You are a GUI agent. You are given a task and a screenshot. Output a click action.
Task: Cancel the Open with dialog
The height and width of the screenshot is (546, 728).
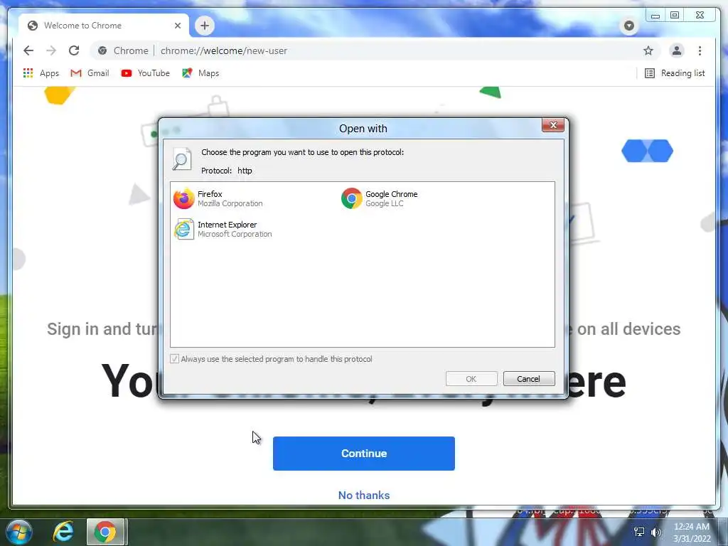pyautogui.click(x=529, y=379)
